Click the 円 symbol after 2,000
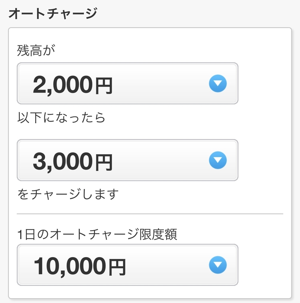 [104, 86]
